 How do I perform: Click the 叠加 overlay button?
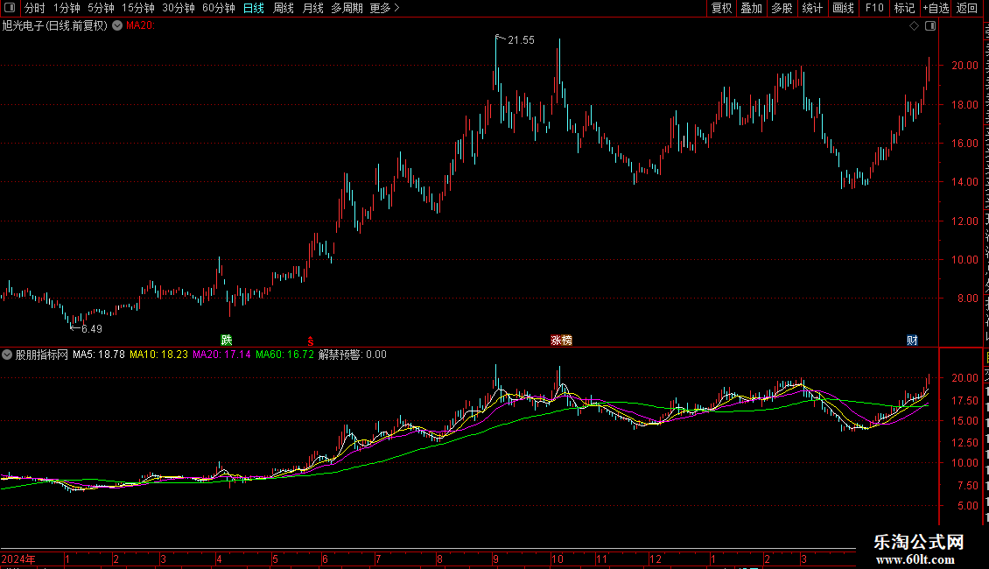click(751, 8)
